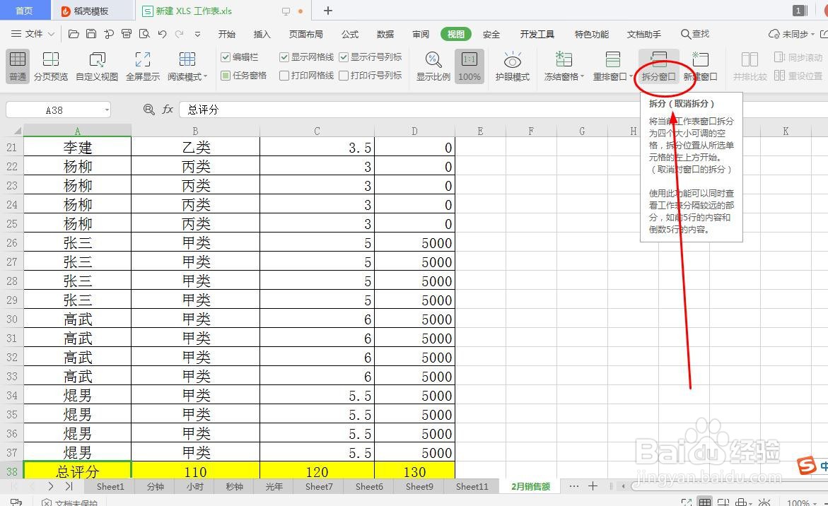Set zoom to 100% with 1:1 button
The image size is (828, 506).
pyautogui.click(x=469, y=66)
